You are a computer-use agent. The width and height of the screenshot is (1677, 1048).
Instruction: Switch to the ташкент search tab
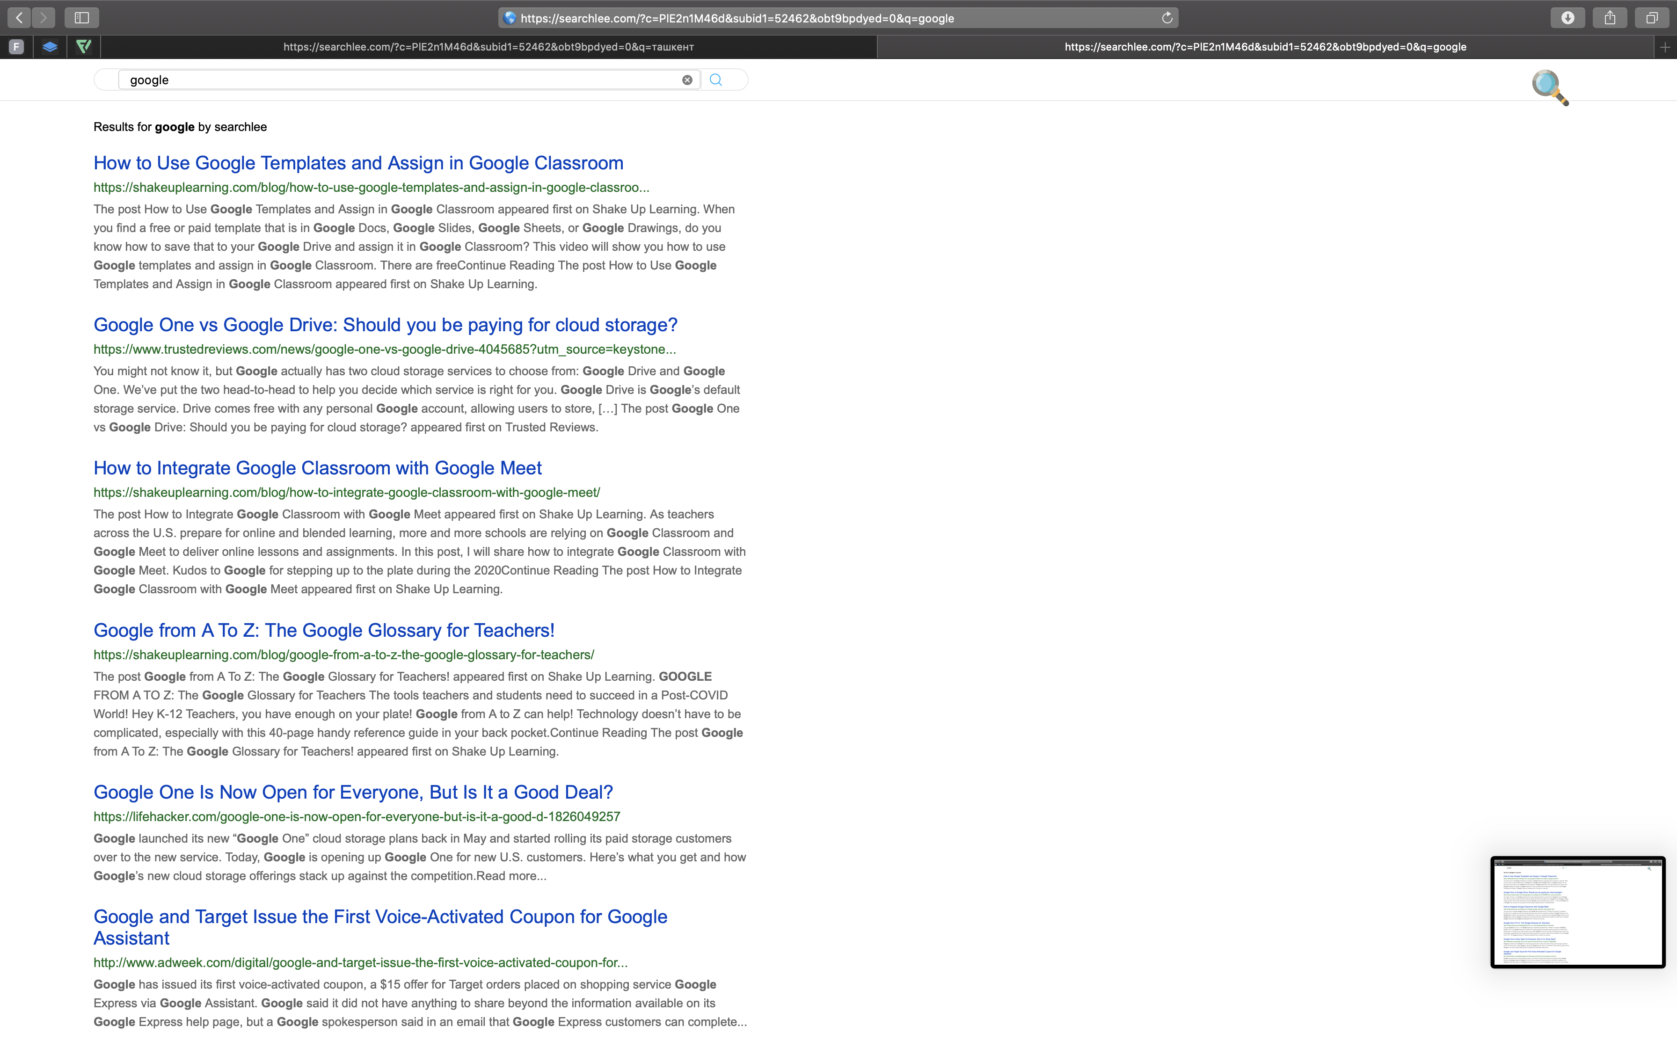point(489,47)
